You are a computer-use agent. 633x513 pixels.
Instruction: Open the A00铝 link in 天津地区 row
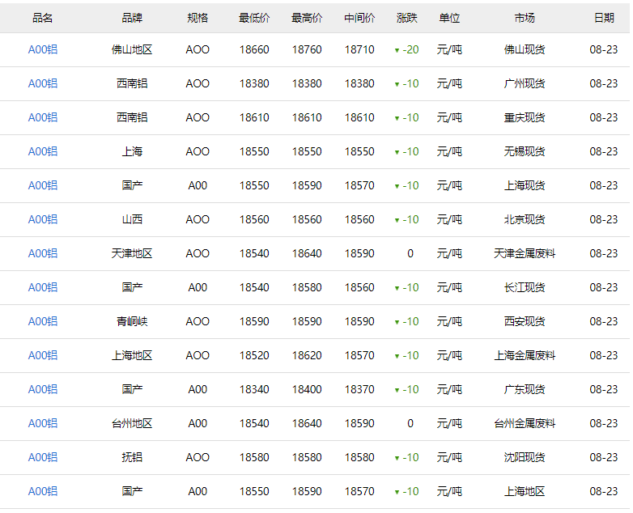tap(43, 253)
